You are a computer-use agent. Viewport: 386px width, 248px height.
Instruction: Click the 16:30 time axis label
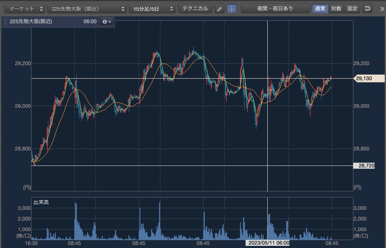point(32,243)
